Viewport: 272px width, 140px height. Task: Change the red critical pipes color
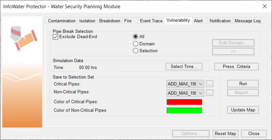coord(184,102)
